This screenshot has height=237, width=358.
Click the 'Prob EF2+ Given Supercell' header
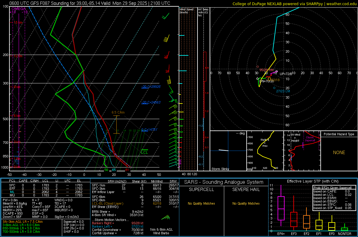click(333, 188)
